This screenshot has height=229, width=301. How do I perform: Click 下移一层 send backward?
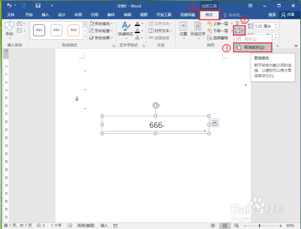click(x=218, y=31)
